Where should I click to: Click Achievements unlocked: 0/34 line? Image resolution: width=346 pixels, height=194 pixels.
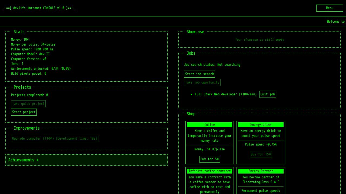tap(41, 69)
